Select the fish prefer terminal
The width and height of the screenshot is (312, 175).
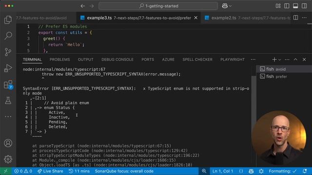(284, 76)
